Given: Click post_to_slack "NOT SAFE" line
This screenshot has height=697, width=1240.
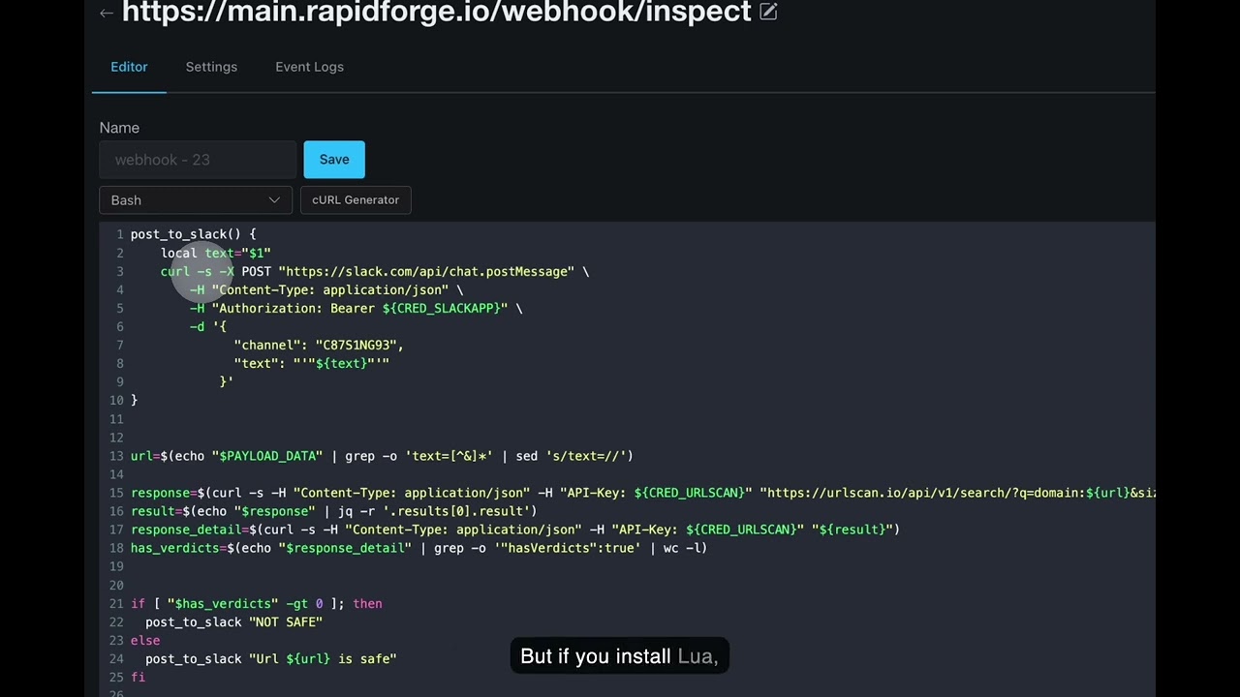Looking at the screenshot, I should (x=233, y=622).
